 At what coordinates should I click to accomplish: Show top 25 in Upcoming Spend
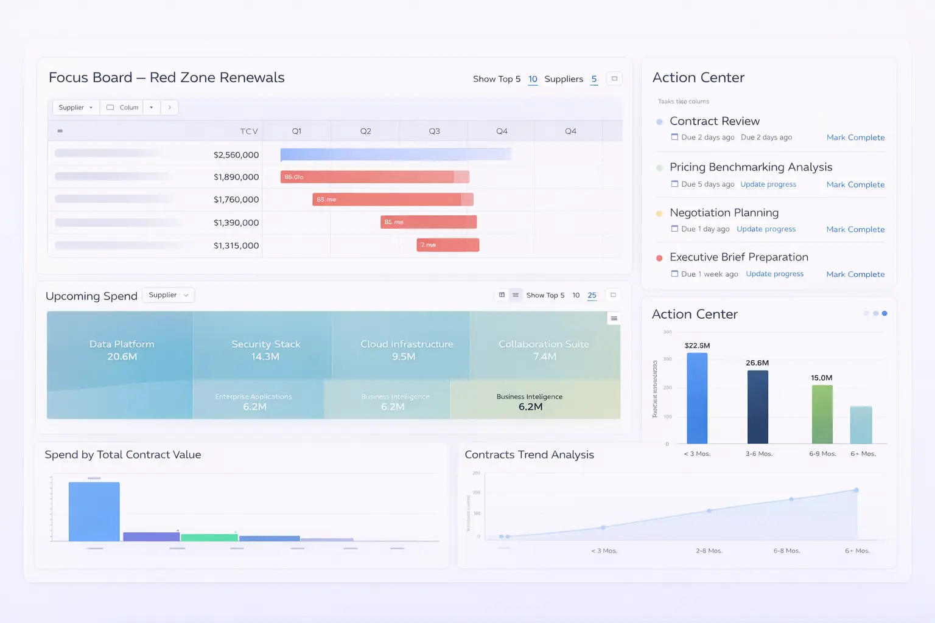click(592, 295)
